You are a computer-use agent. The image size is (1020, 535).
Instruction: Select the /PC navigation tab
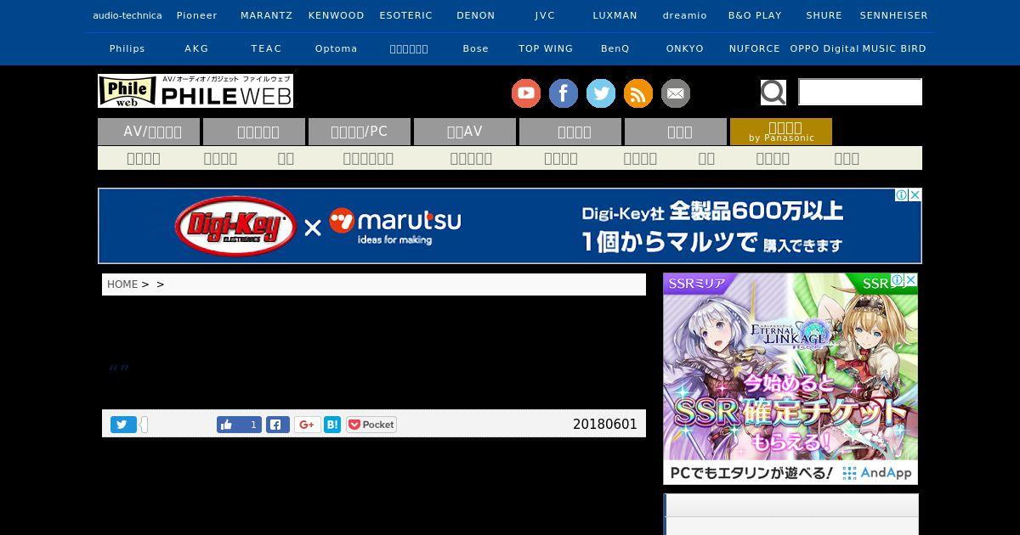[x=360, y=132]
